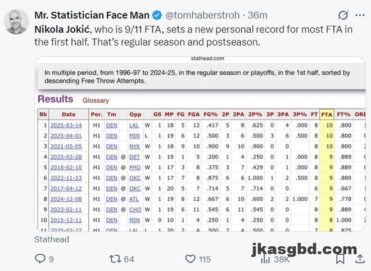This screenshot has height=271, width=371.
Task: Click the retweet icon
Action: 115,259
